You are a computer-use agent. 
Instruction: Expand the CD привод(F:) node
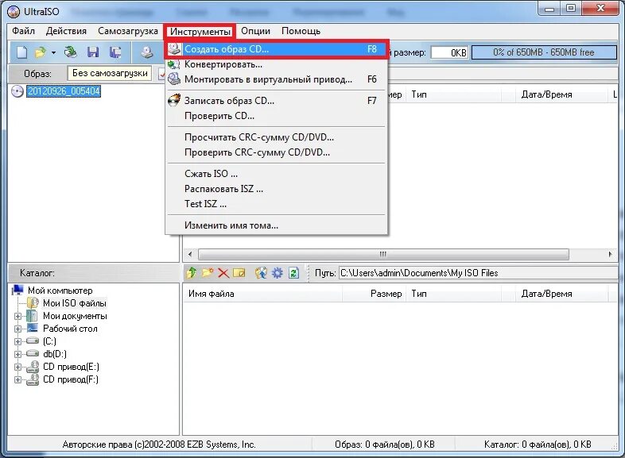click(x=17, y=379)
